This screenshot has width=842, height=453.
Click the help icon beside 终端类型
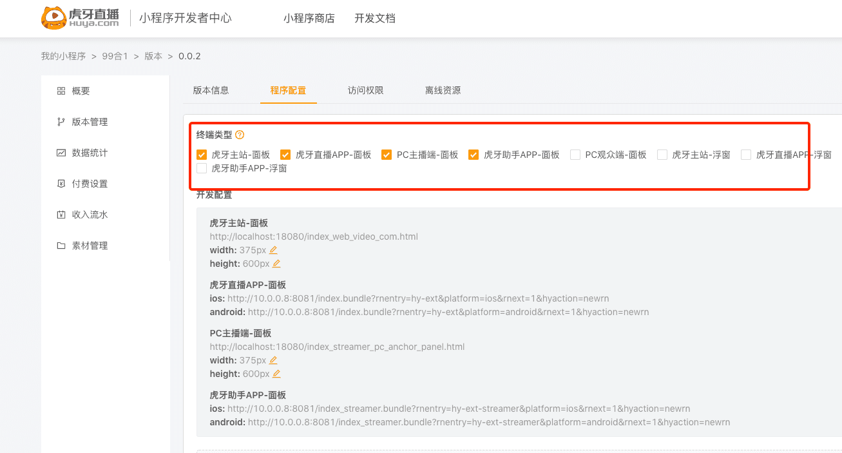(240, 135)
